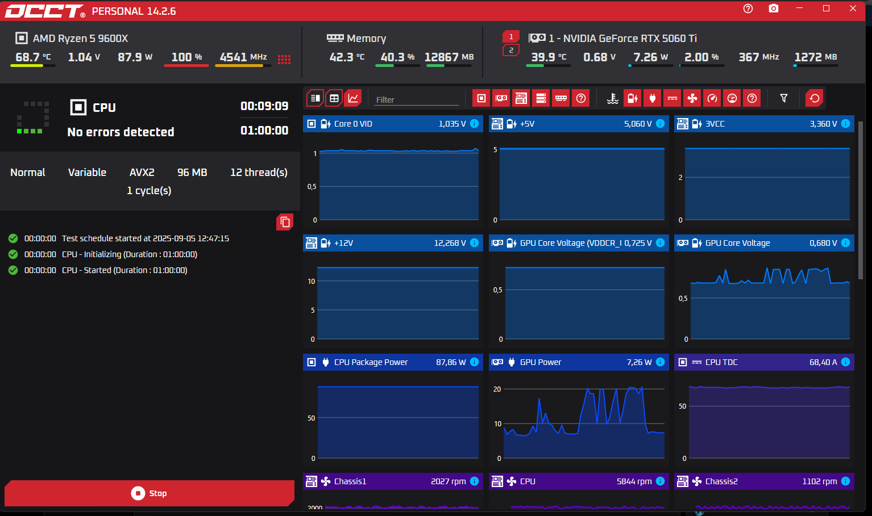Toggle the voltage sensor type filter
The image size is (872, 516).
tap(633, 98)
